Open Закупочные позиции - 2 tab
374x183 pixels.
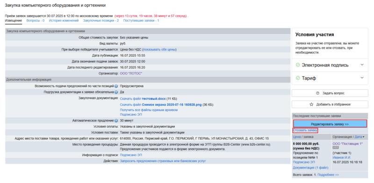[101, 21]
